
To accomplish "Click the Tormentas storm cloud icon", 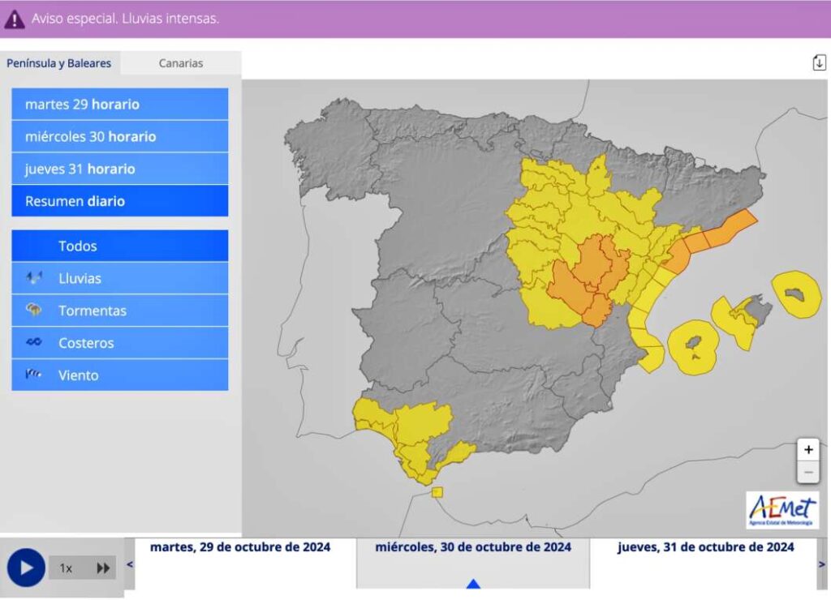I will pos(34,311).
